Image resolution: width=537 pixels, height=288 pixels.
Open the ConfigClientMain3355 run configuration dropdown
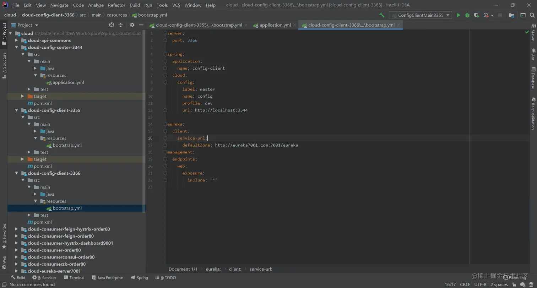click(421, 15)
